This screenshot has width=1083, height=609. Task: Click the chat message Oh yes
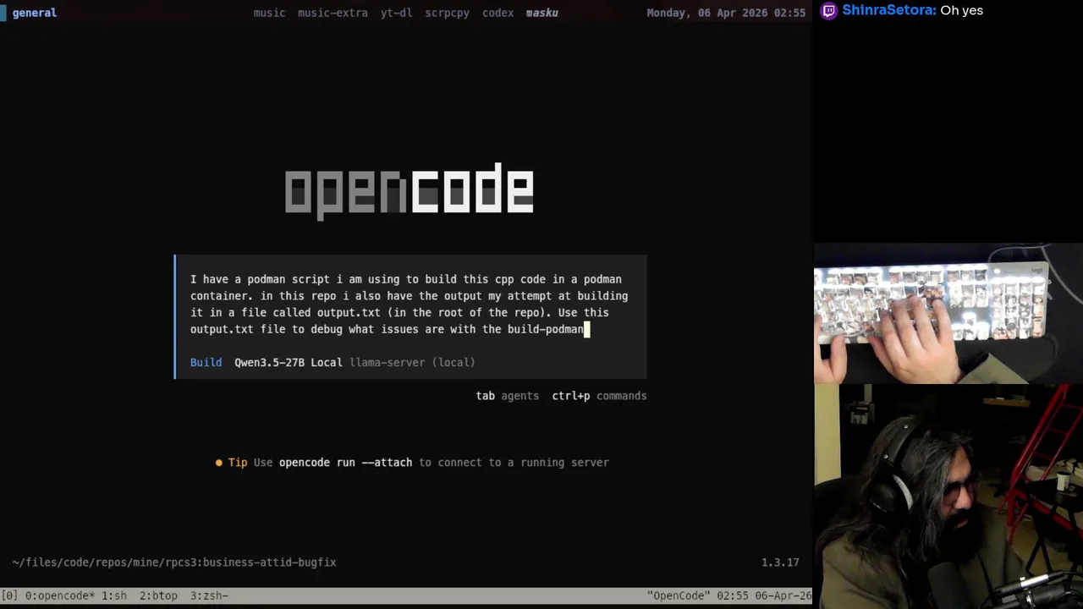(x=961, y=10)
